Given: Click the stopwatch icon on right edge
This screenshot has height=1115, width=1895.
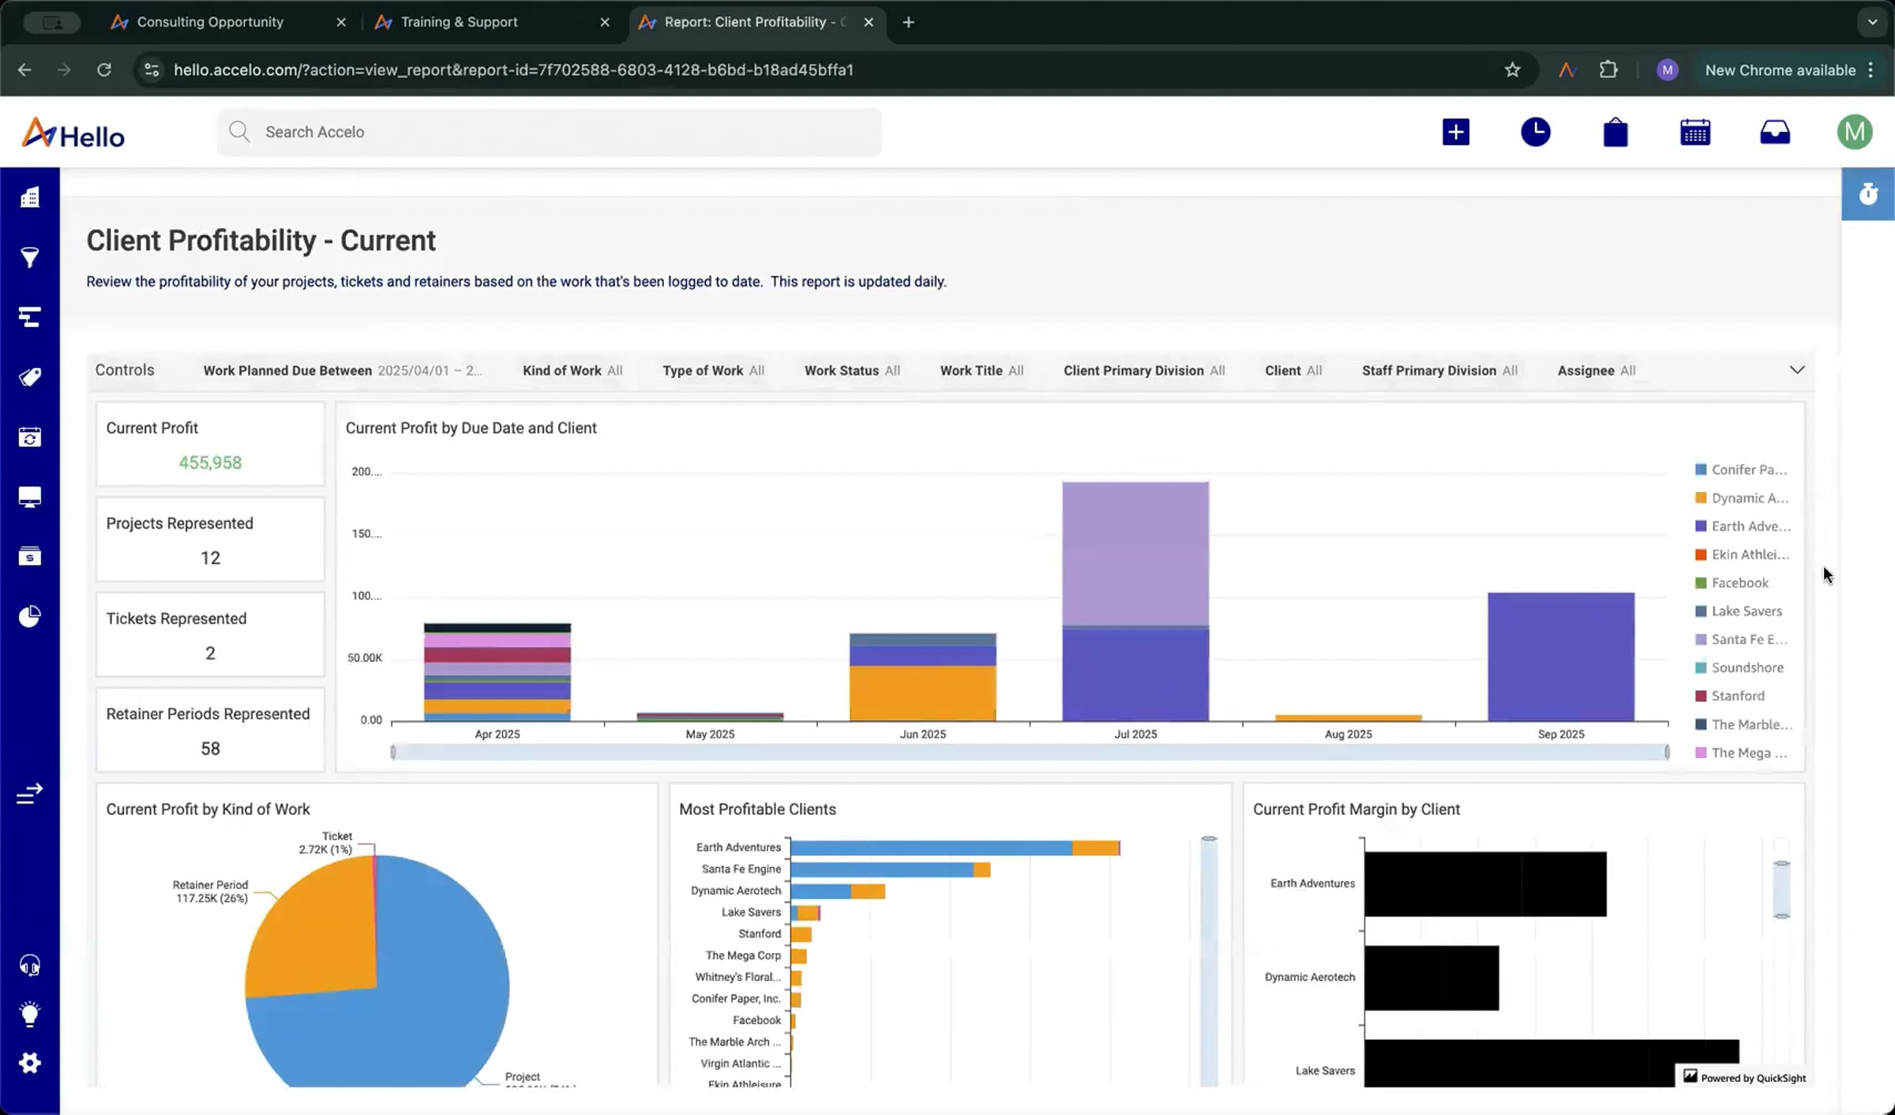Looking at the screenshot, I should coord(1867,193).
